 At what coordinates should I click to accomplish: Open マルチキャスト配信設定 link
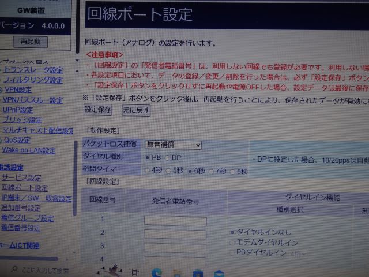[38, 130]
